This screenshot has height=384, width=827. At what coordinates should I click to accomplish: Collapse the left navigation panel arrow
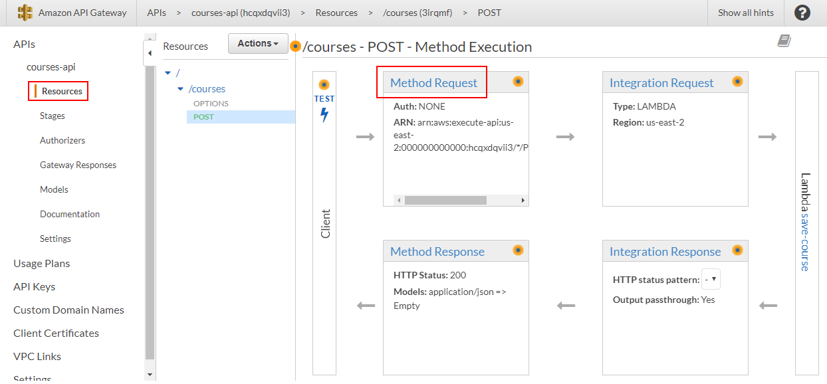[x=149, y=53]
